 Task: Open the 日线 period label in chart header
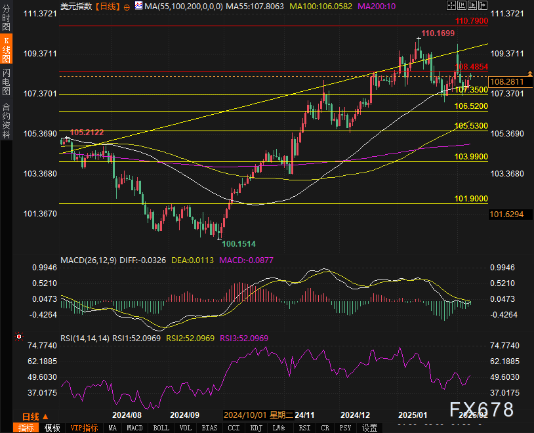click(107, 6)
